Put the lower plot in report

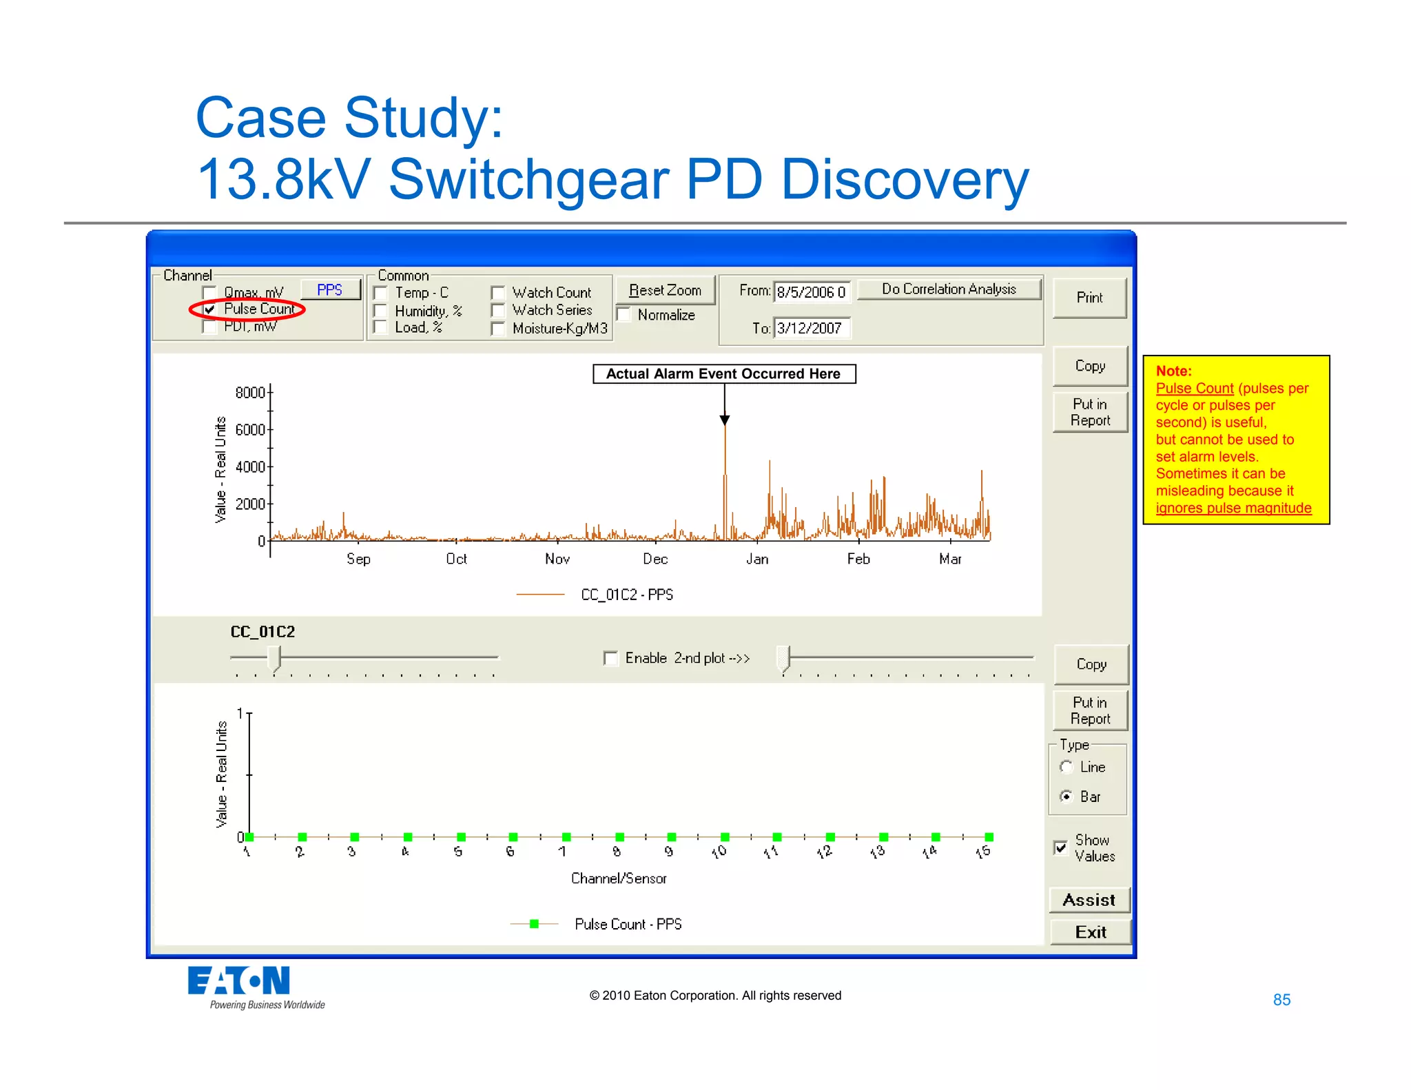1090,710
